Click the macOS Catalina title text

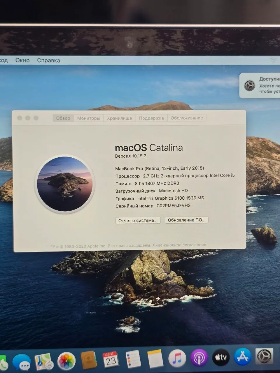point(149,147)
